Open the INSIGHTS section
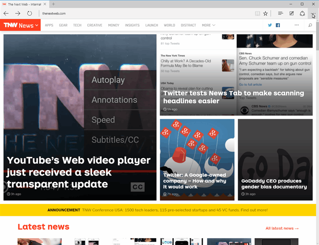Screen dimensions: 319x245 tap(132, 25)
